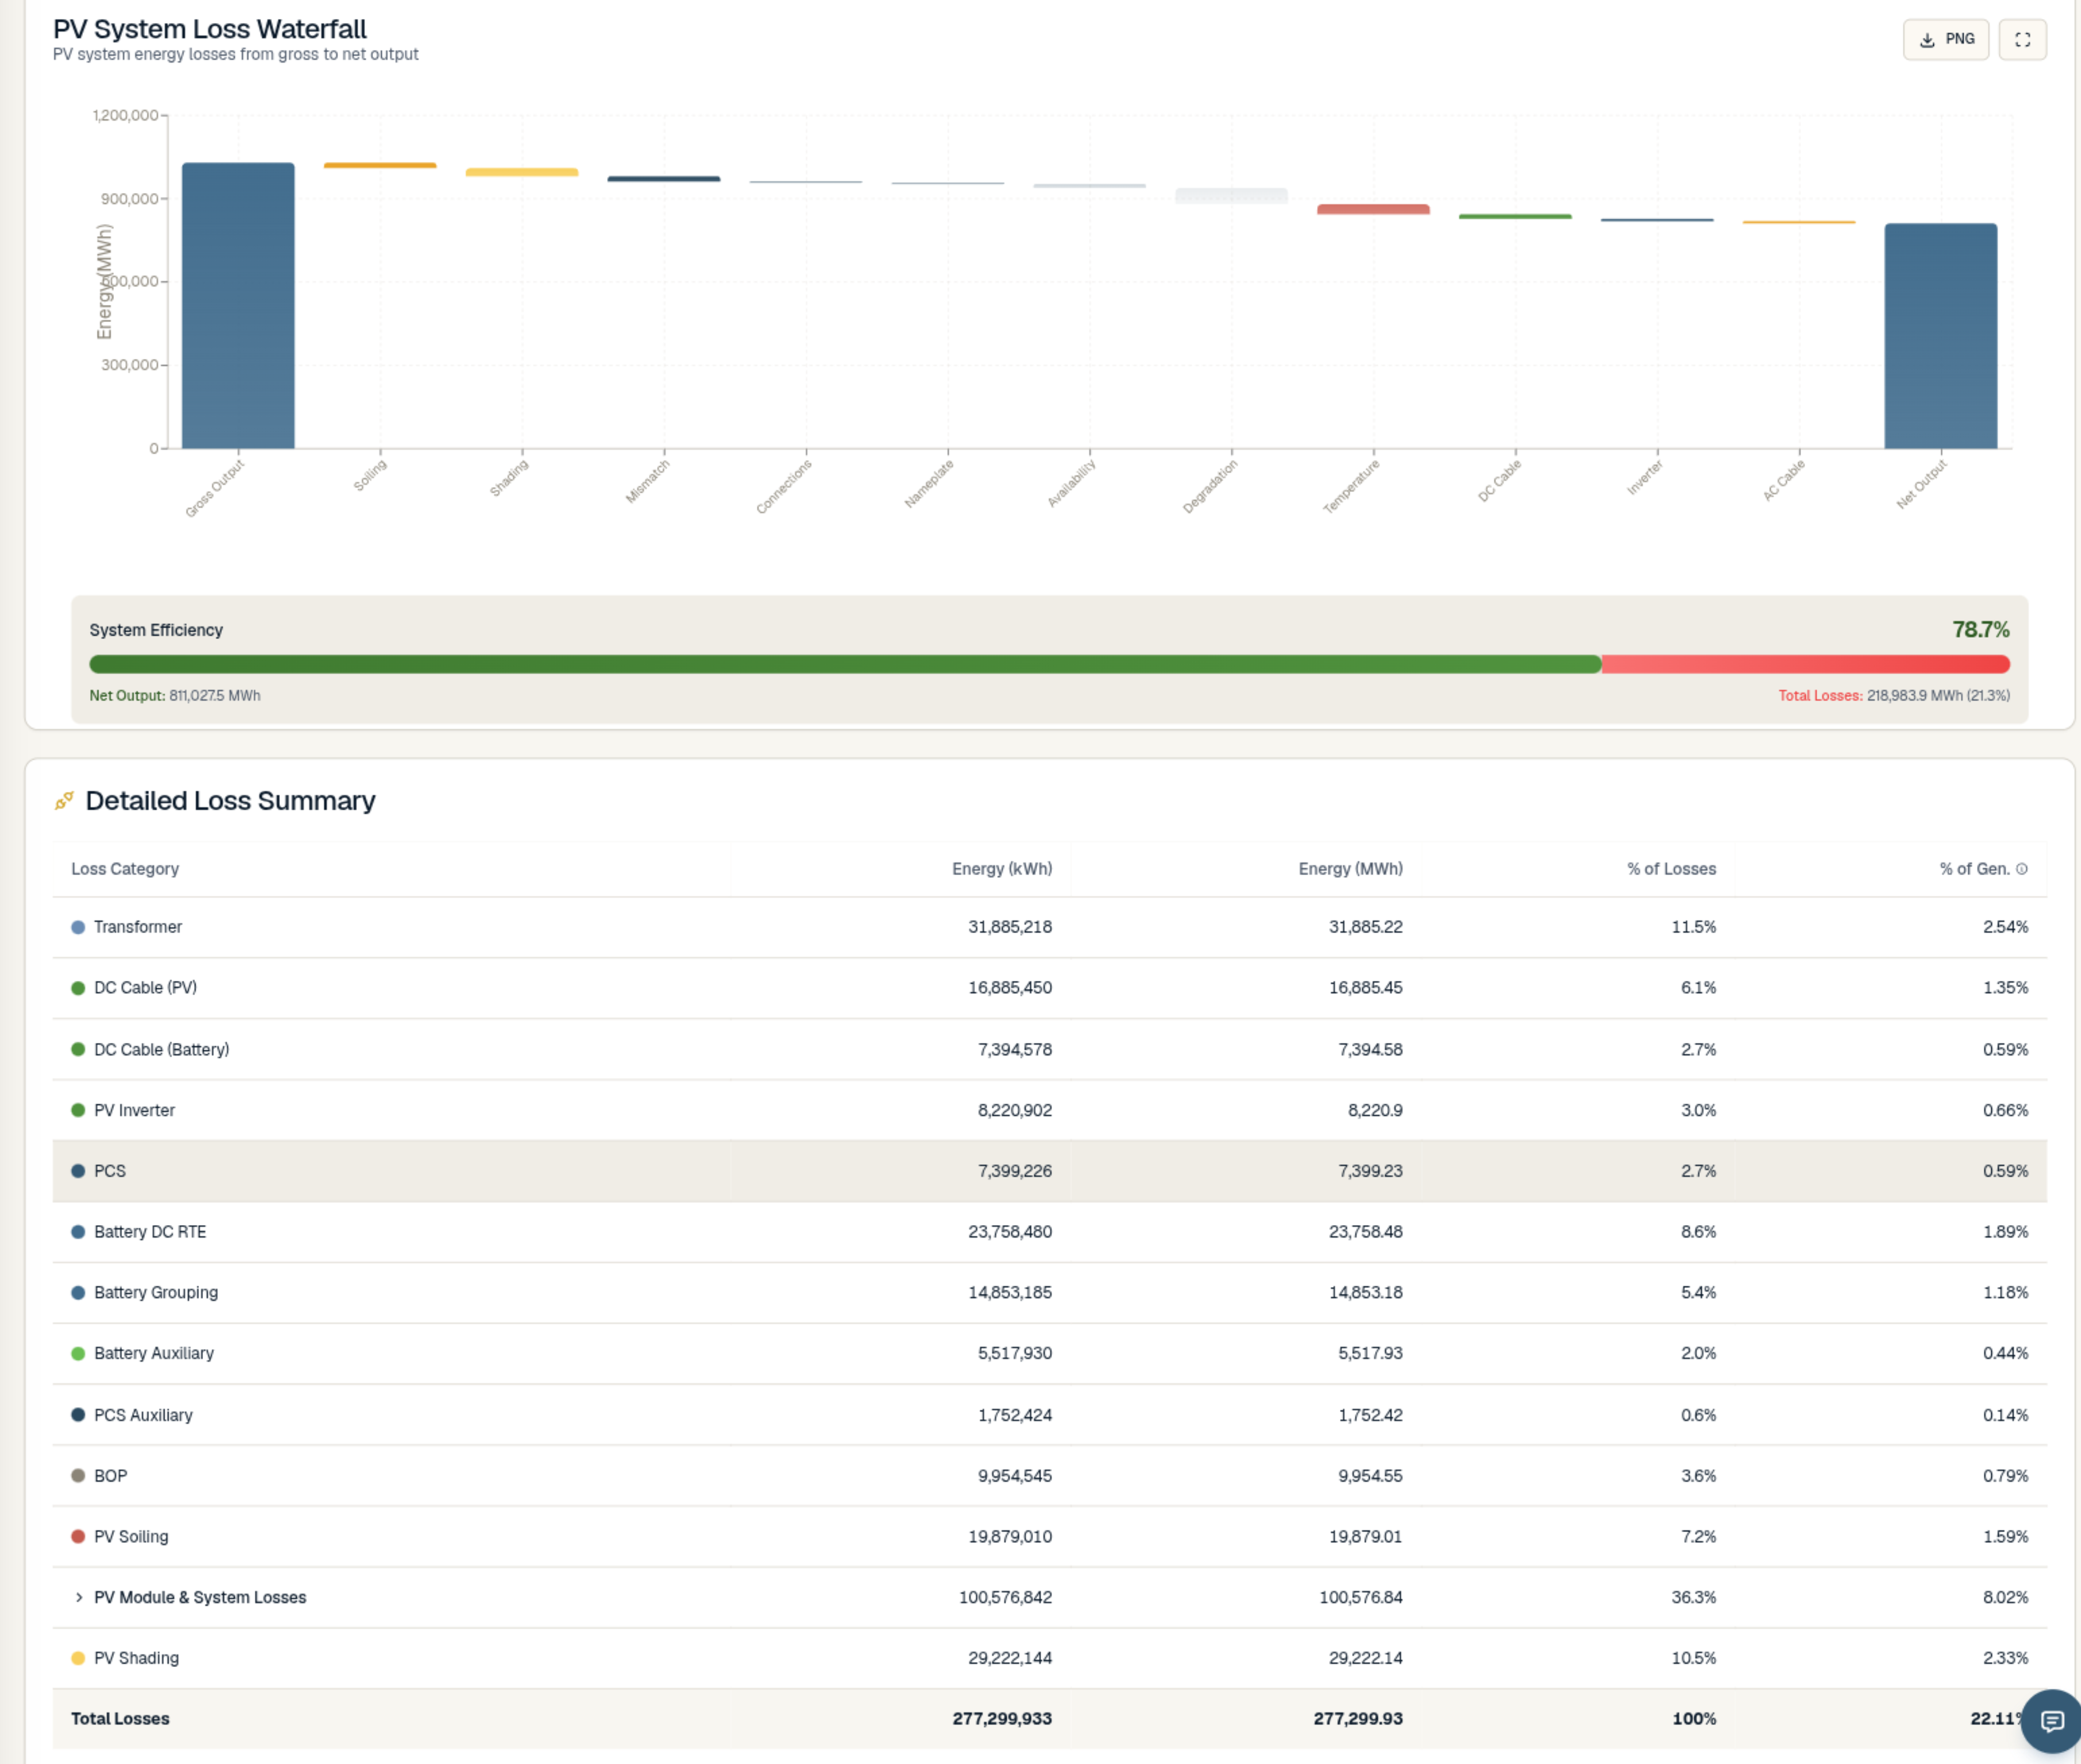Select the DC Cable (Battery) row label
This screenshot has height=1764, width=2081.
[x=161, y=1049]
